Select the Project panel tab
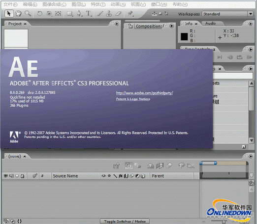 pyautogui.click(x=15, y=24)
